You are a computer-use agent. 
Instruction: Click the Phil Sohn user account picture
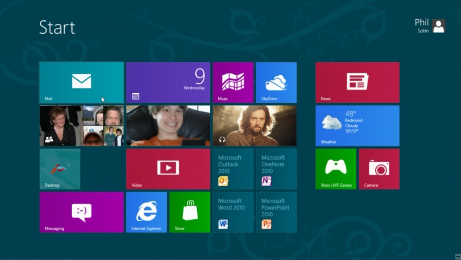click(x=438, y=26)
